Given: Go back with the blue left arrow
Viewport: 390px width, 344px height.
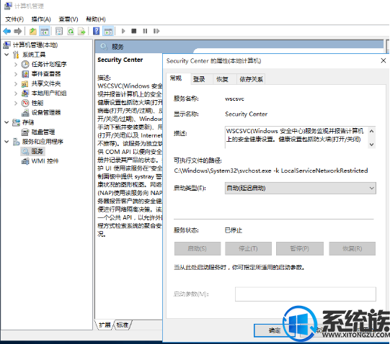Looking at the screenshot, I should pyautogui.click(x=7, y=31).
